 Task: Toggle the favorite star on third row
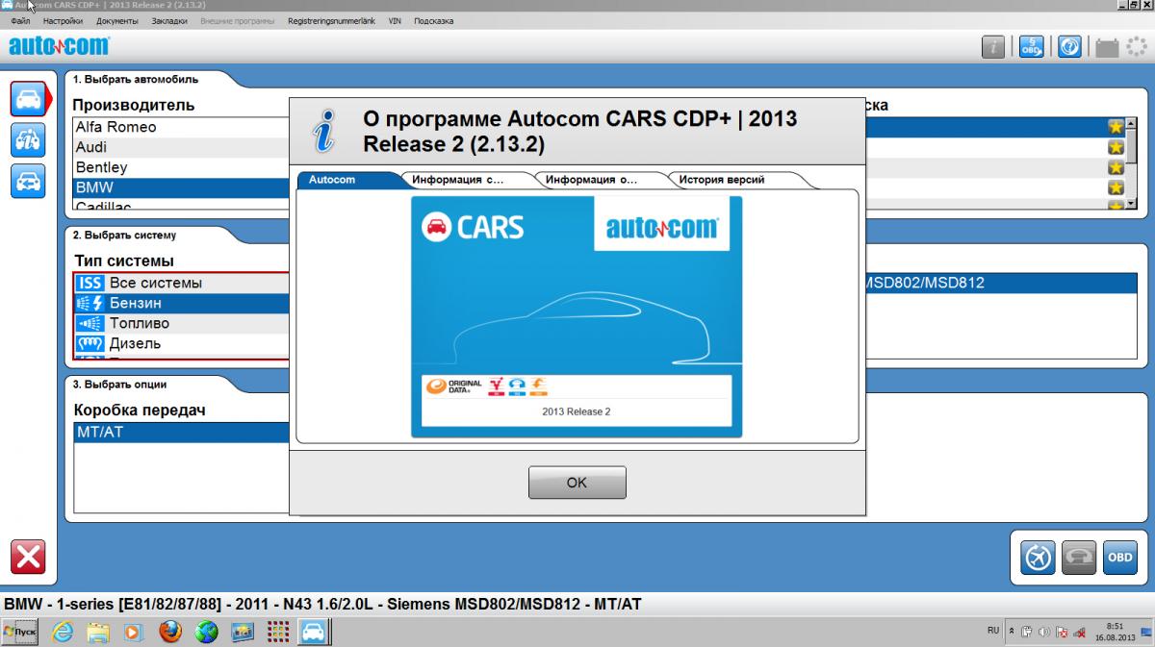click(x=1116, y=167)
